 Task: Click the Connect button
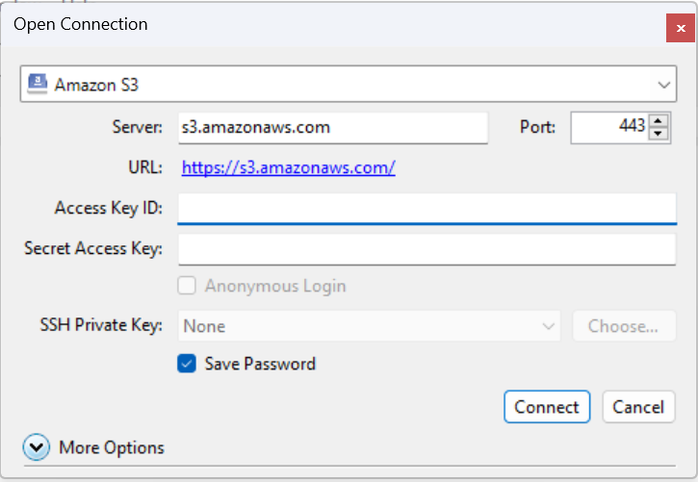[x=546, y=407]
